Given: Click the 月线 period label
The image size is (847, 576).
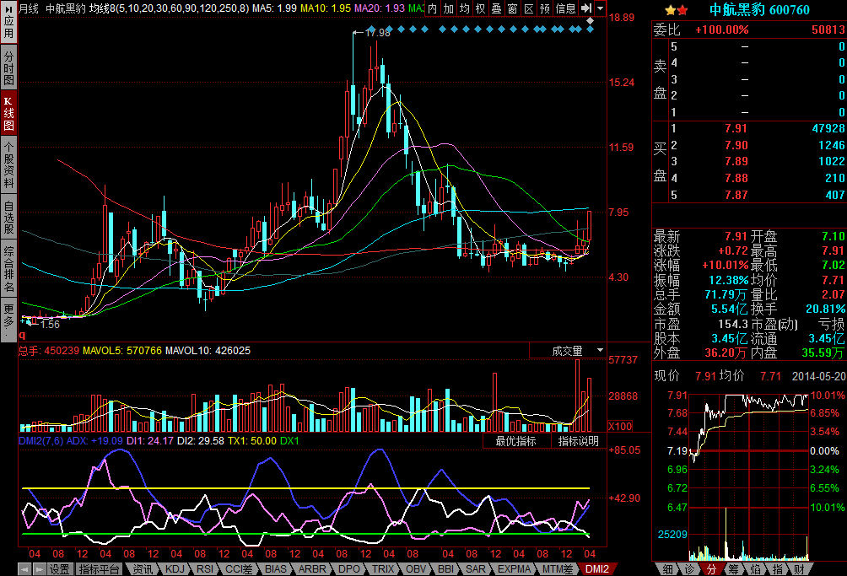Looking at the screenshot, I should (29, 8).
